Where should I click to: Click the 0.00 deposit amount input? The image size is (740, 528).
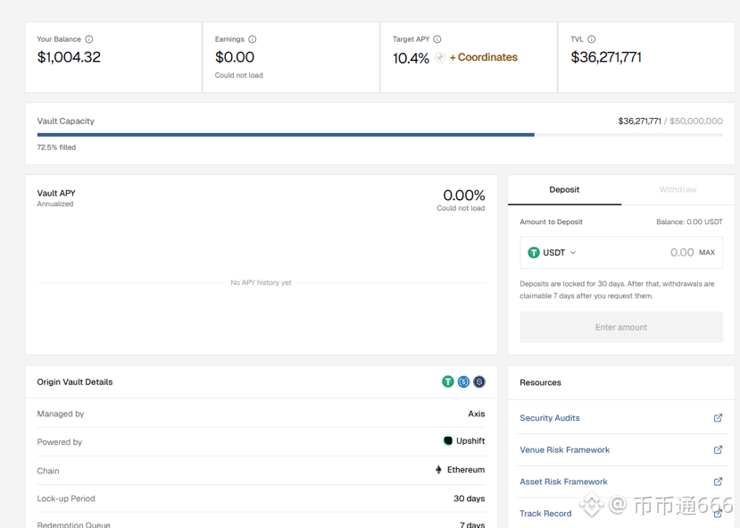(x=682, y=253)
